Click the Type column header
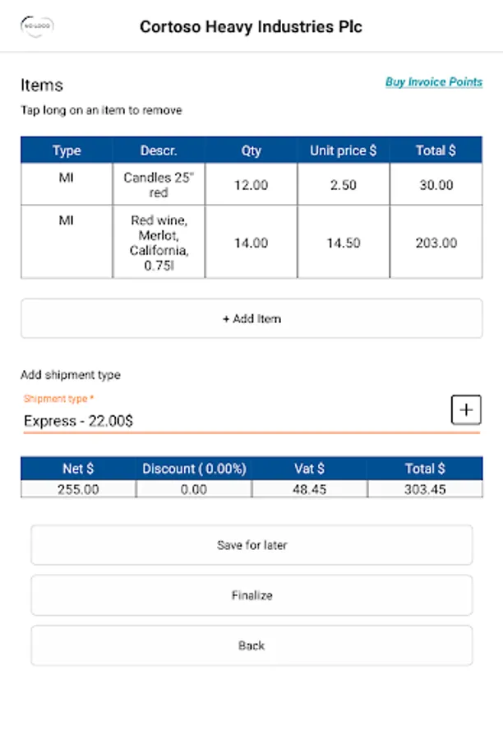 (67, 150)
